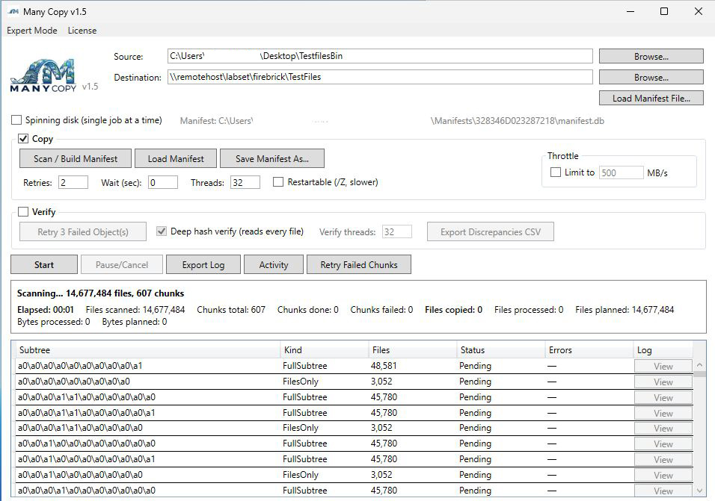
Task: View log for a0\a0\a1\a0\a0\a0\a0\a0\a0\a1 row
Action: [663, 460]
